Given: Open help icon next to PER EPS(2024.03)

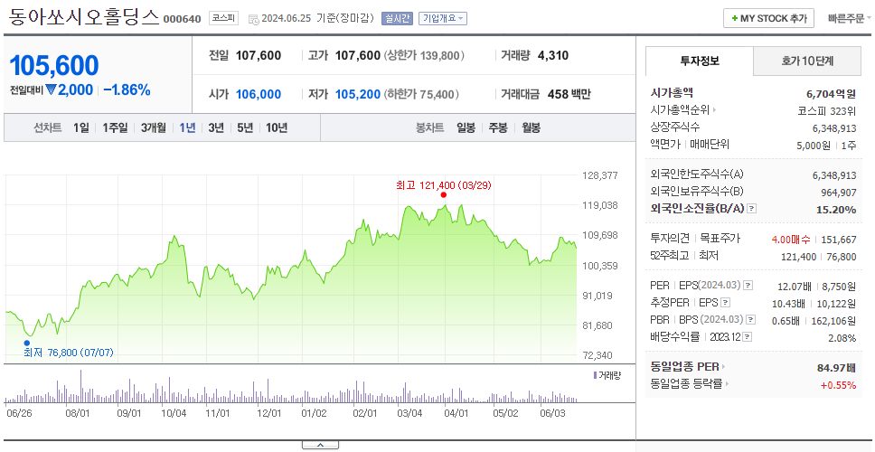Looking at the screenshot, I should click(748, 286).
